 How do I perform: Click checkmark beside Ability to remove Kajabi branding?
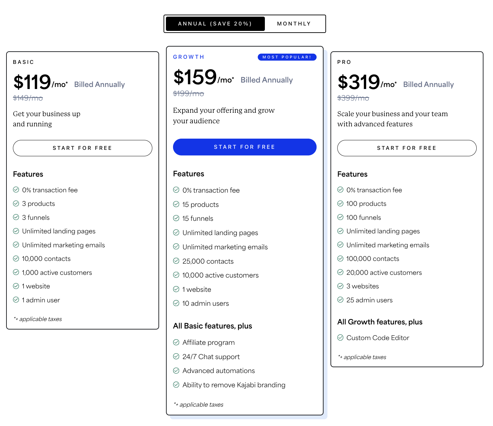pos(176,385)
